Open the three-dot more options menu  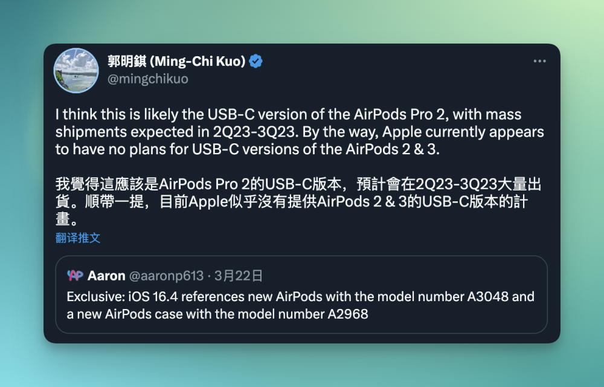(x=539, y=61)
